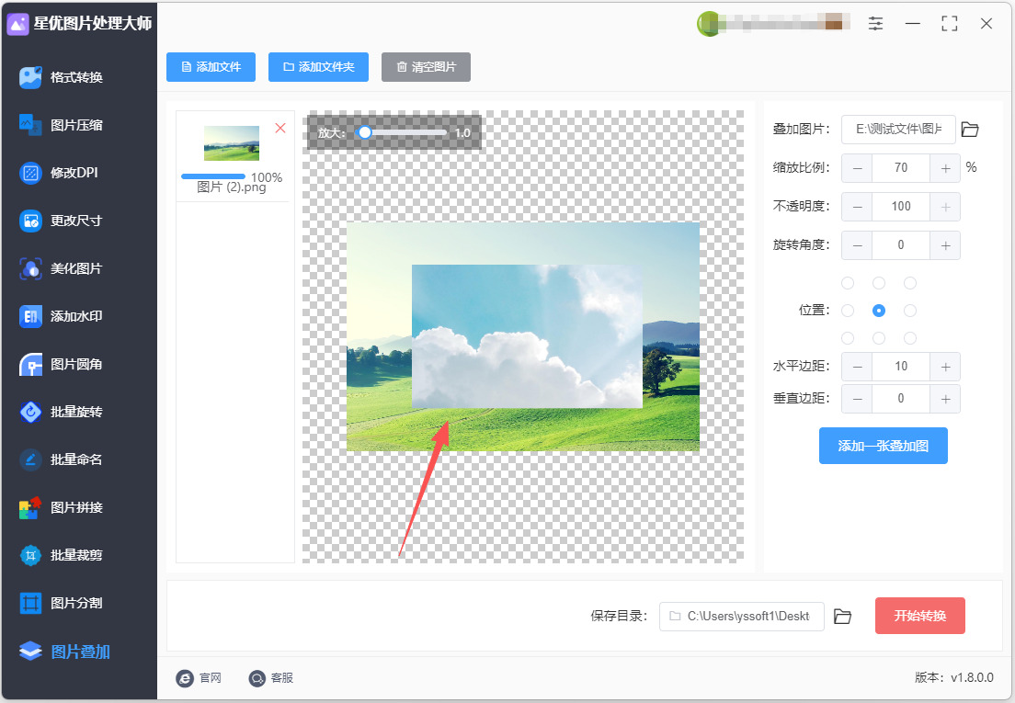This screenshot has width=1015, height=703.
Task: Increase 旋转角度 with the plus button
Action: [945, 245]
